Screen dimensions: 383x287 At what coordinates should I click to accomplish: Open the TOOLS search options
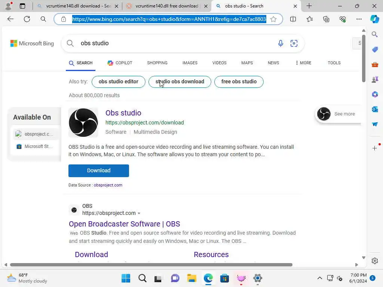(334, 63)
